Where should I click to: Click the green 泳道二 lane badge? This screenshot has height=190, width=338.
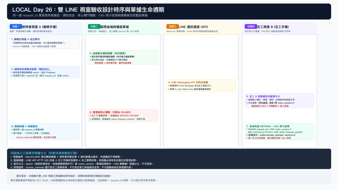(94, 26)
